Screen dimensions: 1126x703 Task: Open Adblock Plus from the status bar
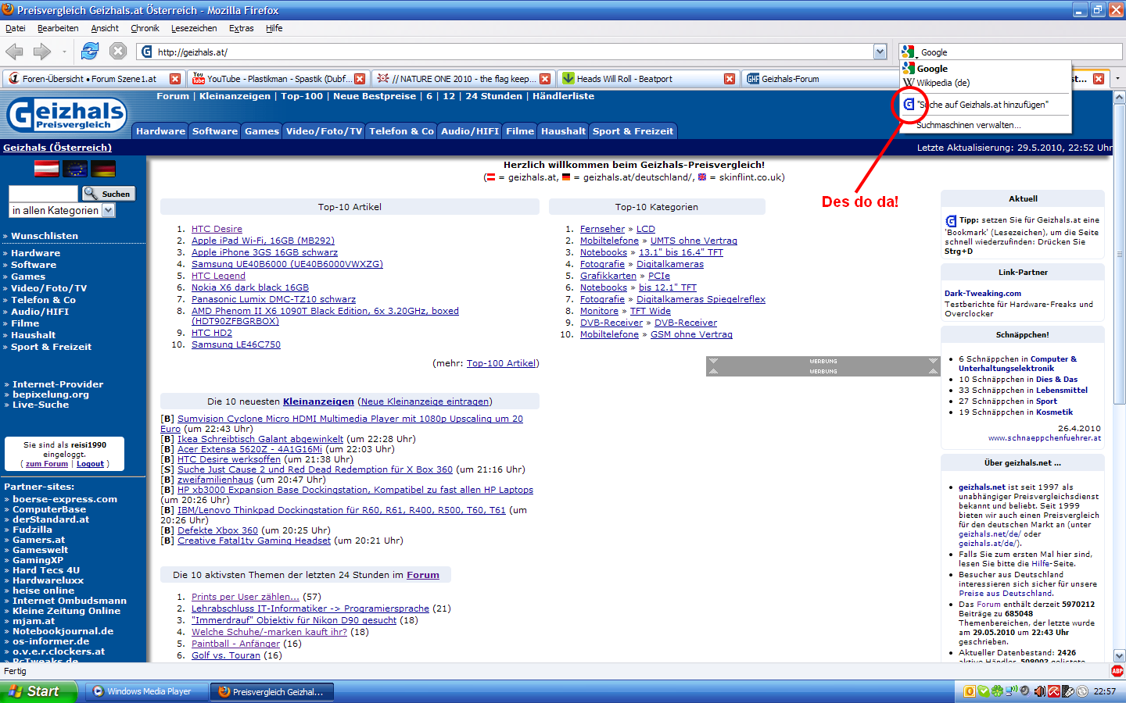click(x=1117, y=671)
